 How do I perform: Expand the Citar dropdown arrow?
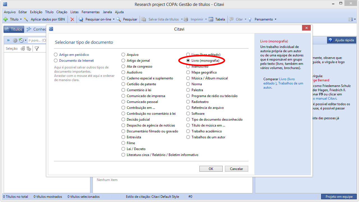(x=245, y=19)
